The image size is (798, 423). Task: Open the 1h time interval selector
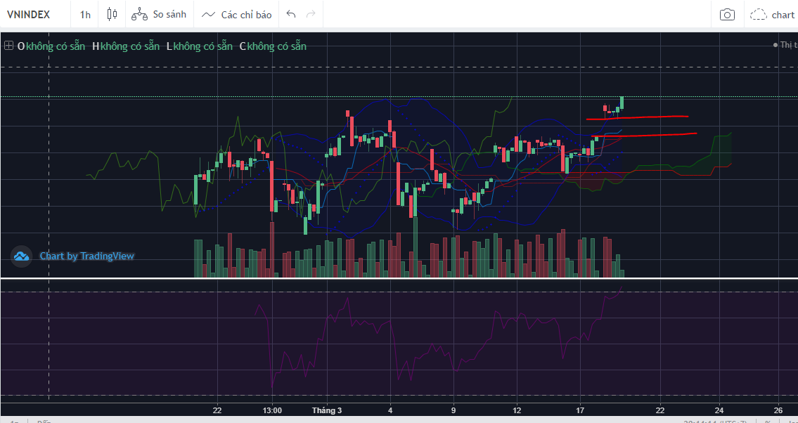coord(85,15)
